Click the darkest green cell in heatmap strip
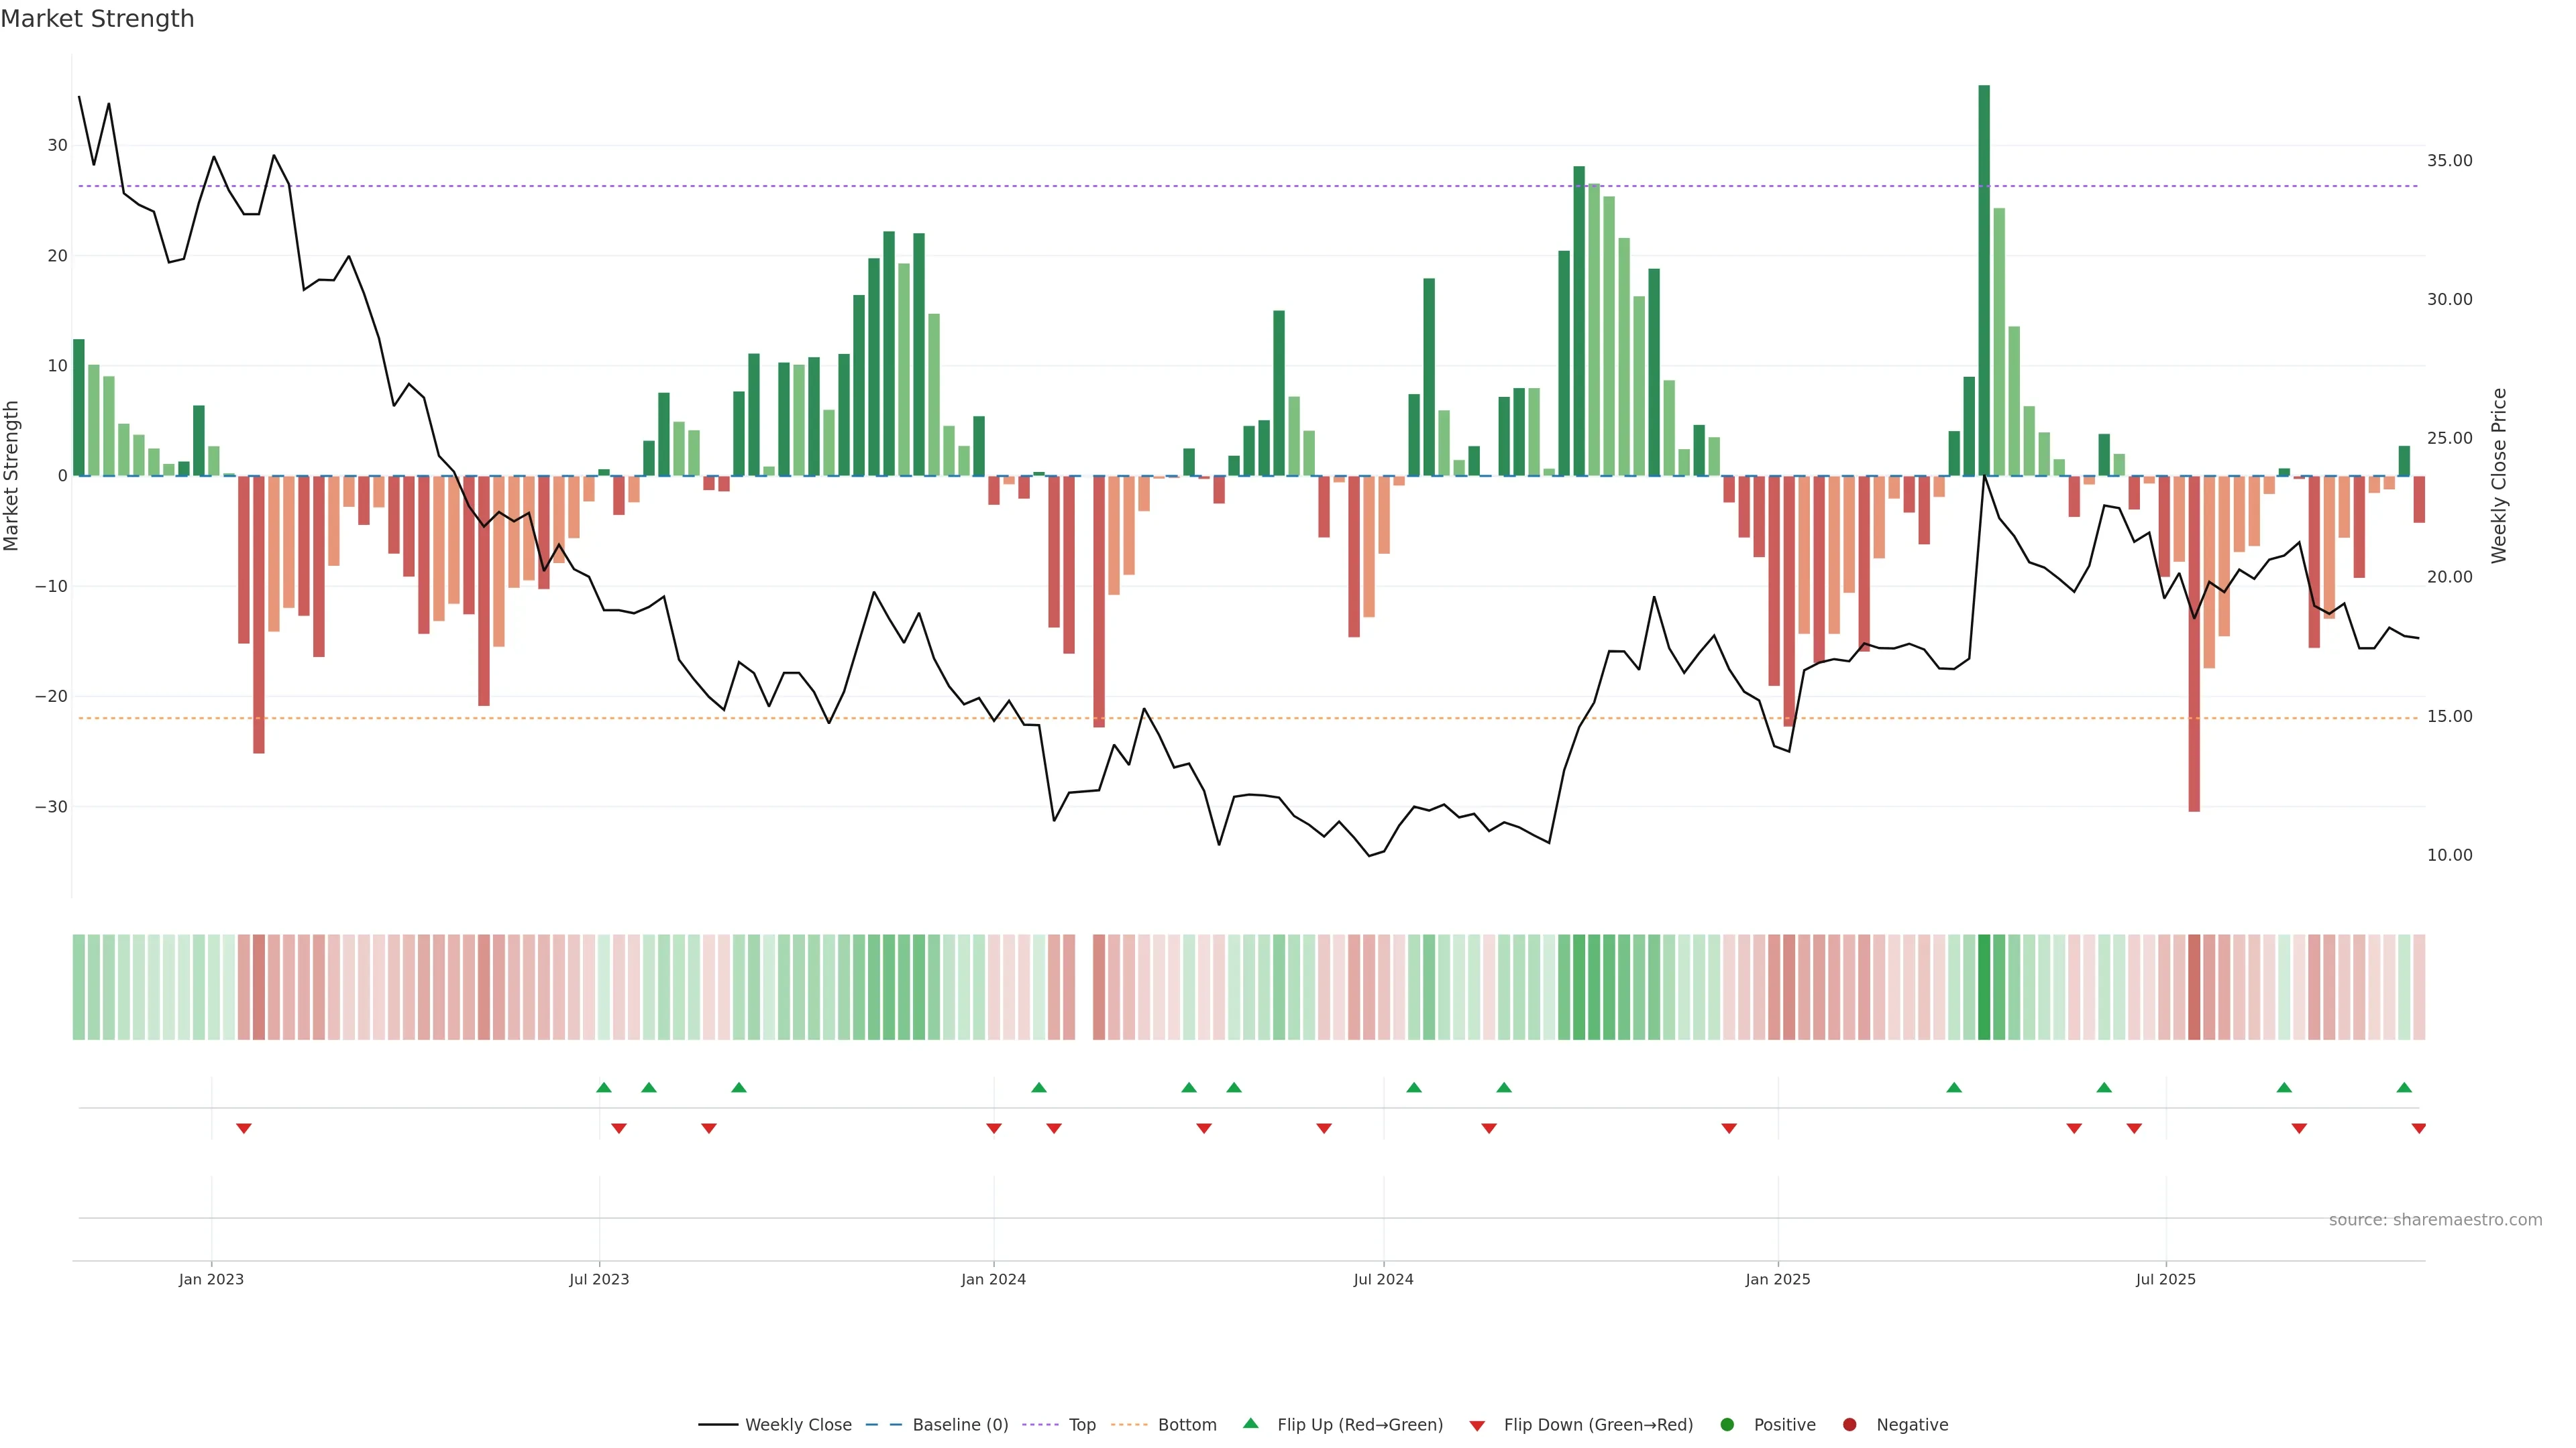 (1984, 986)
